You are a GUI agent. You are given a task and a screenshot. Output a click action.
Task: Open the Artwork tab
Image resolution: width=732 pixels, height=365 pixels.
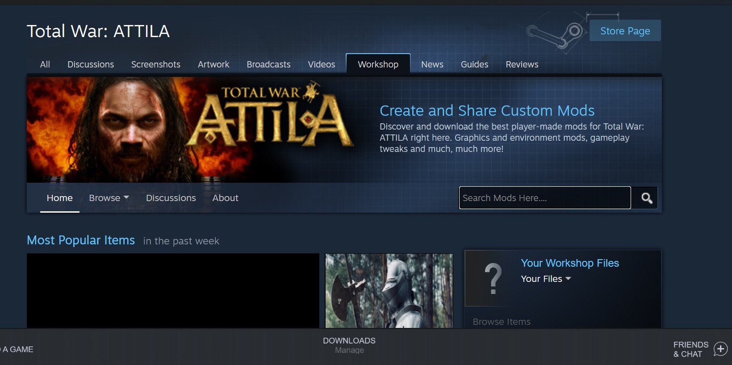(213, 64)
